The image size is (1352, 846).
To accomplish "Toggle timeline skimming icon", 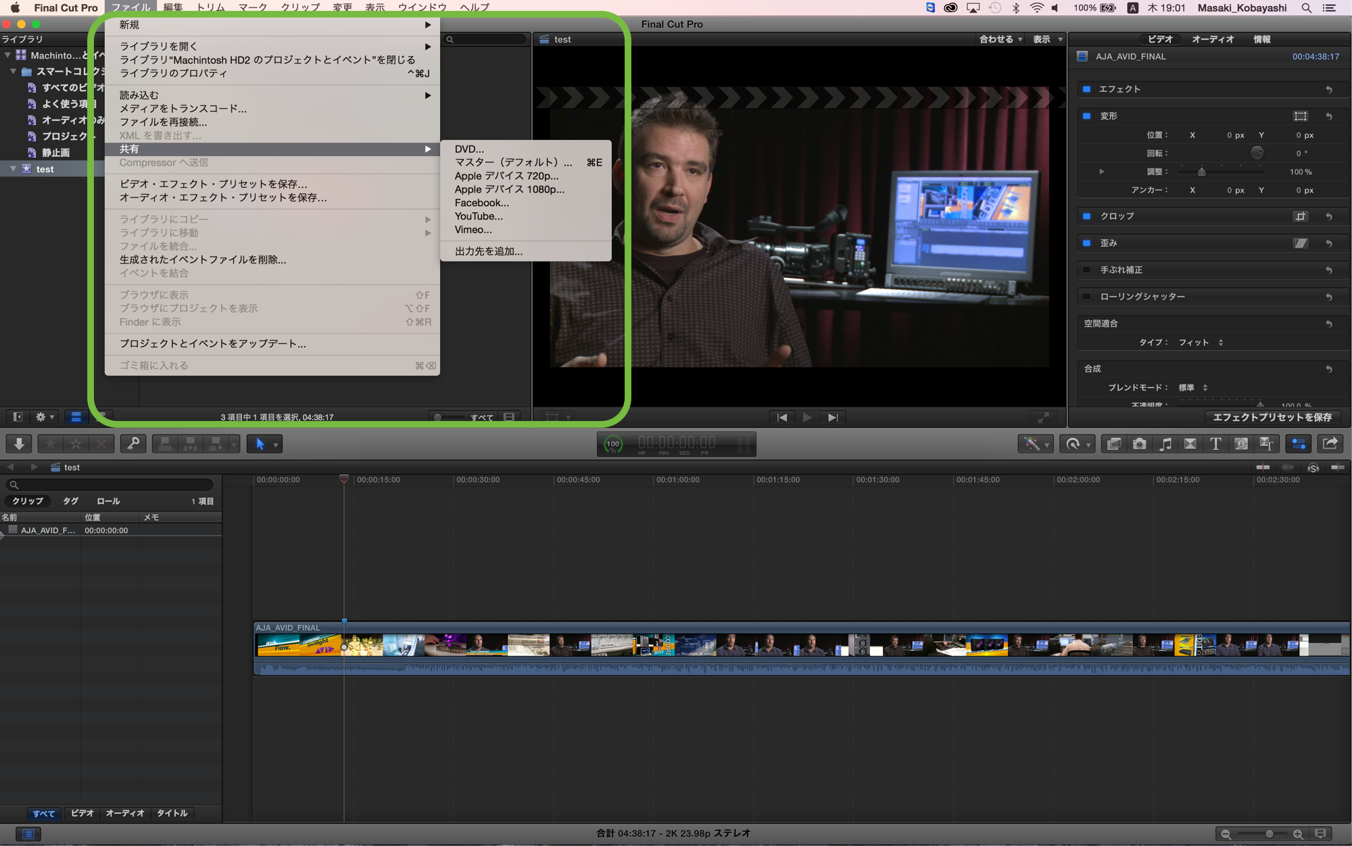I will coord(1262,467).
